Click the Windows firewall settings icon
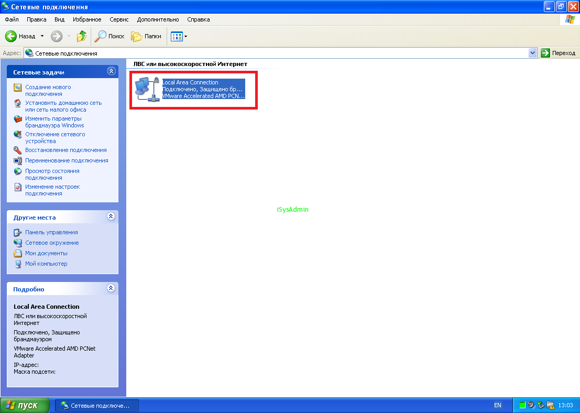This screenshot has width=580, height=413. (17, 119)
